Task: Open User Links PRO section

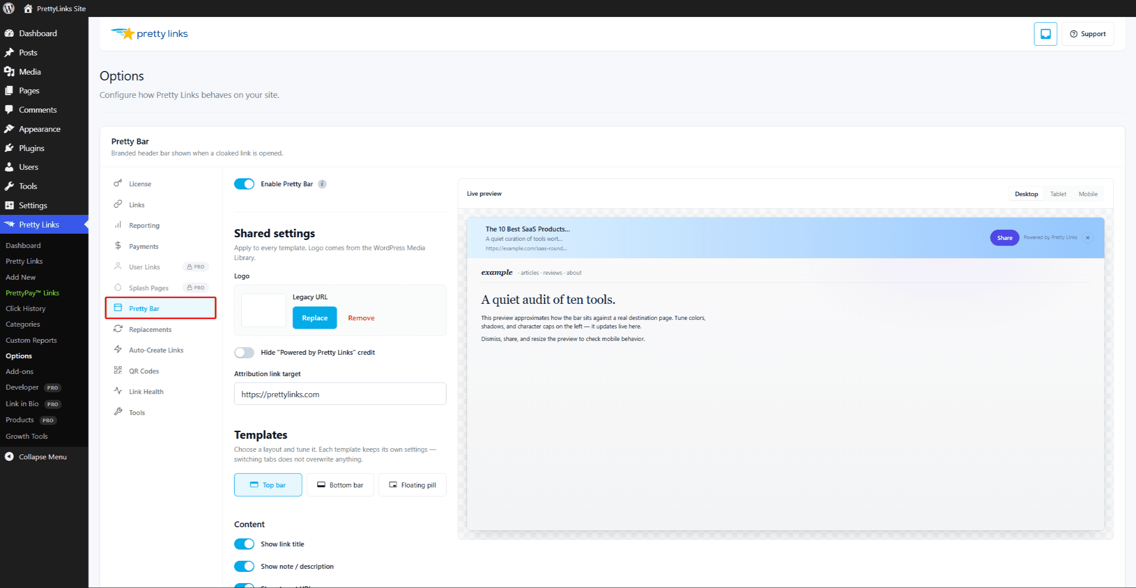Action: click(161, 267)
